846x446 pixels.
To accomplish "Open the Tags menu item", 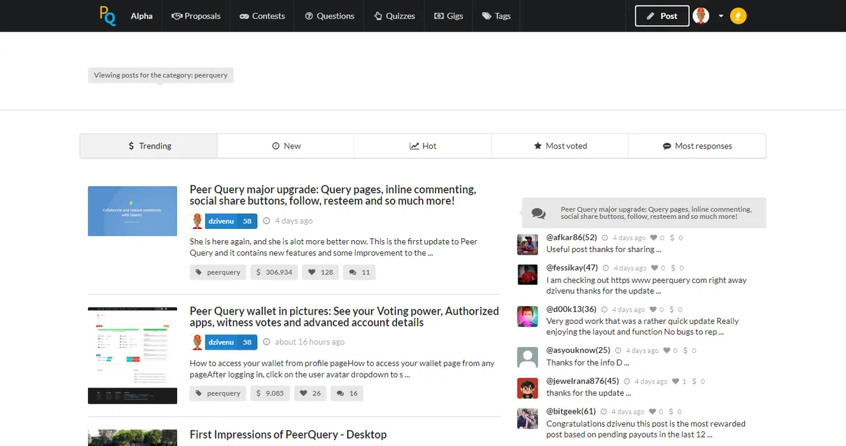I will [x=496, y=16].
